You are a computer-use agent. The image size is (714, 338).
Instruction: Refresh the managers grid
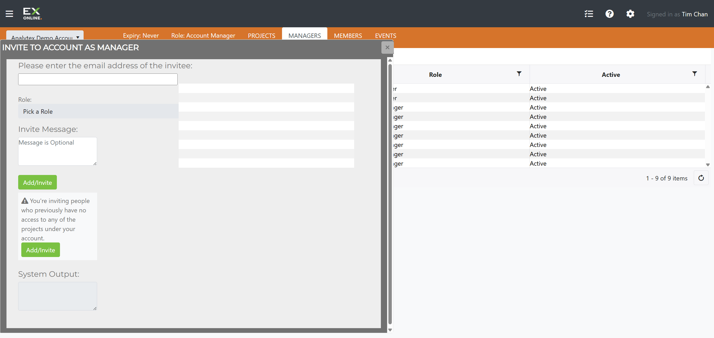[701, 178]
